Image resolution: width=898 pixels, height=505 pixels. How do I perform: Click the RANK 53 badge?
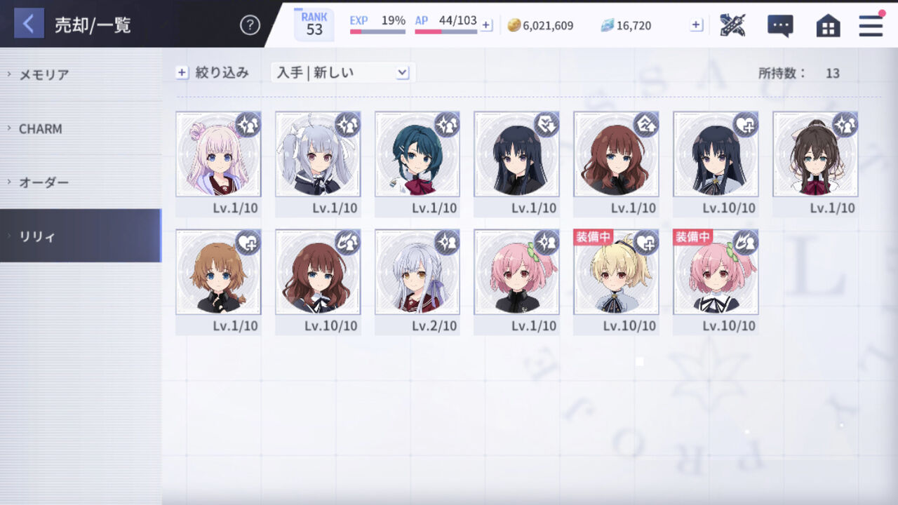point(314,25)
